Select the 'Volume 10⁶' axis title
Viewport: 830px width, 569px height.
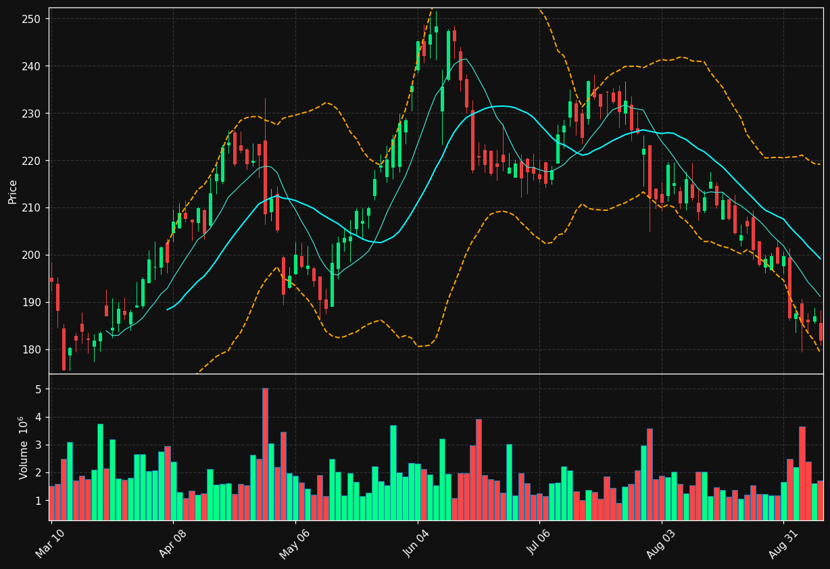pos(24,447)
